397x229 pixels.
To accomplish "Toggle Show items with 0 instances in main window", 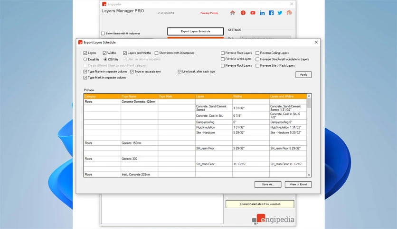I will [x=103, y=33].
